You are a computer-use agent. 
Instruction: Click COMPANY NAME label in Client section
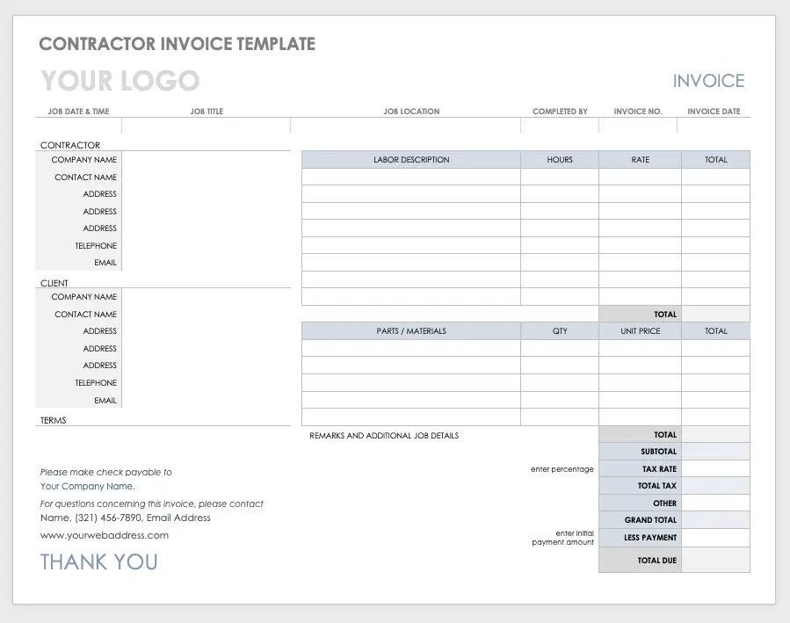(84, 297)
